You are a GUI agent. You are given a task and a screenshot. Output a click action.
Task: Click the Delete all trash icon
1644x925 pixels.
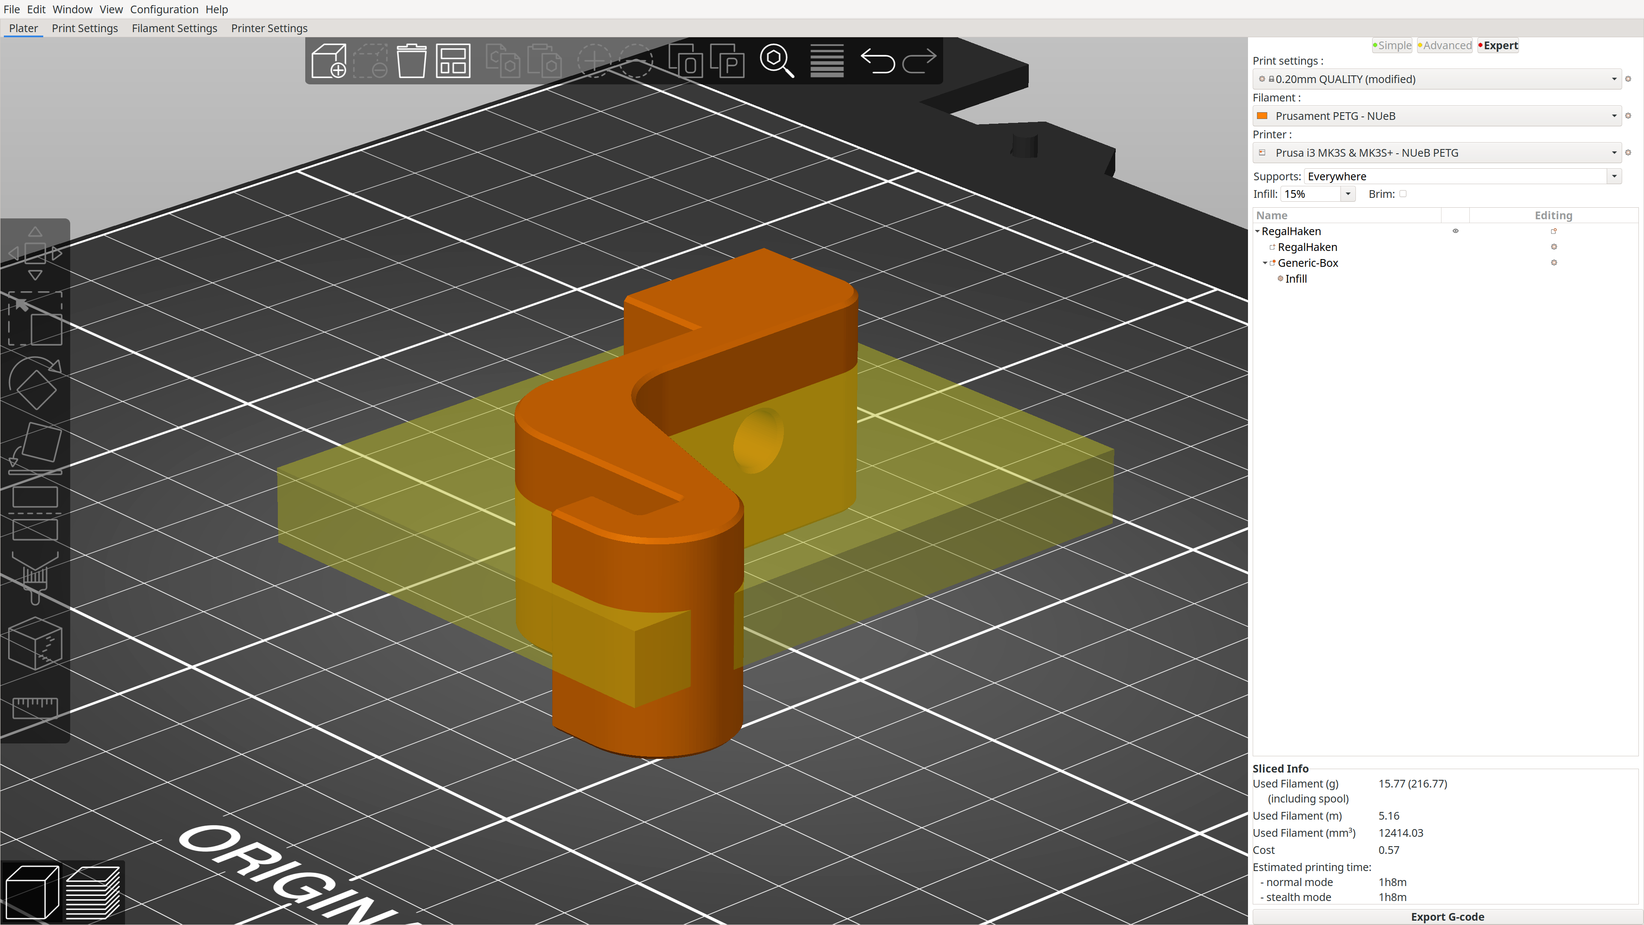pyautogui.click(x=411, y=61)
